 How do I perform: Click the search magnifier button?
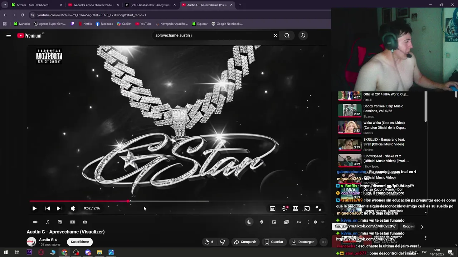pyautogui.click(x=287, y=35)
